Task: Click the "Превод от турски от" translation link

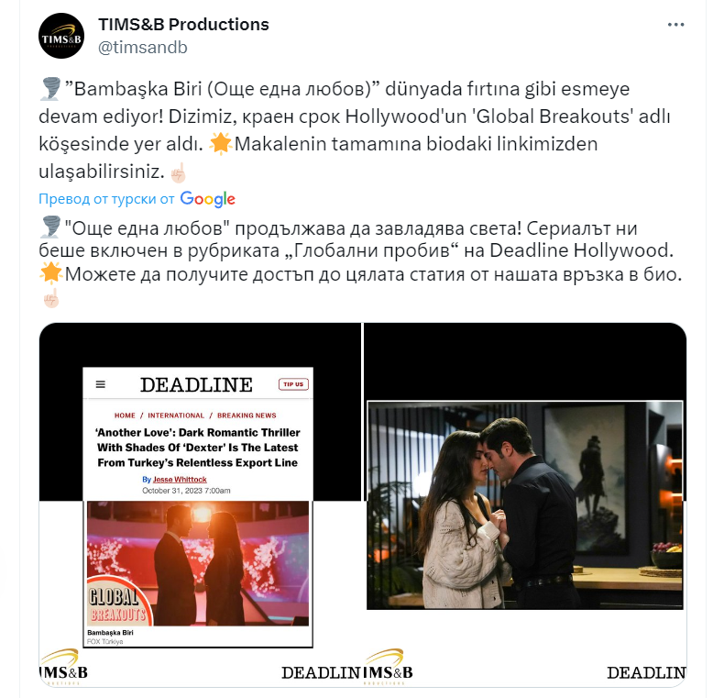Action: [x=106, y=199]
